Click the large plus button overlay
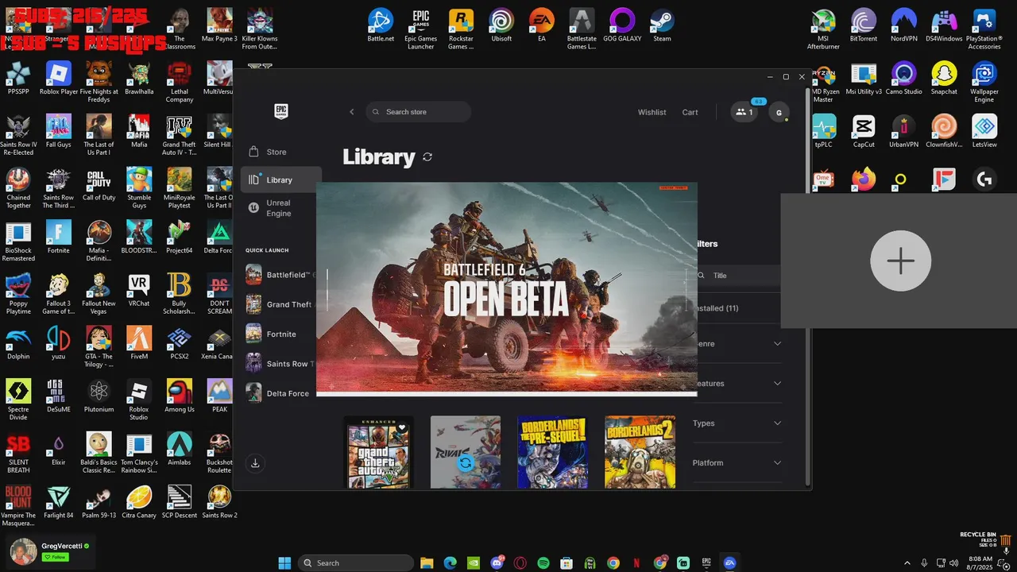Viewport: 1017px width, 572px height. coord(900,261)
